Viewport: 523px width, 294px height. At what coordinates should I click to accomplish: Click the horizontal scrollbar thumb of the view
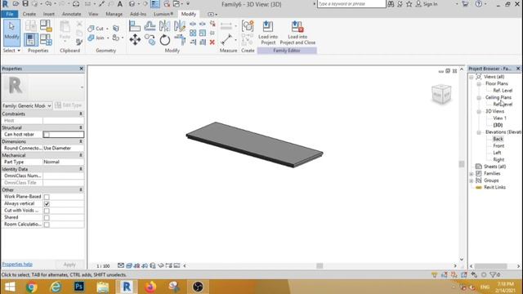pos(320,265)
